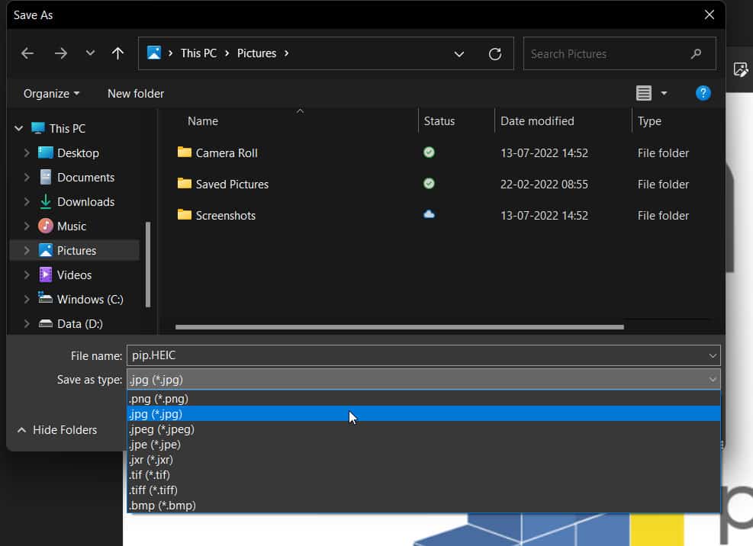Click Screenshots cloud status icon
Viewport: 753px width, 546px height.
[x=429, y=214]
